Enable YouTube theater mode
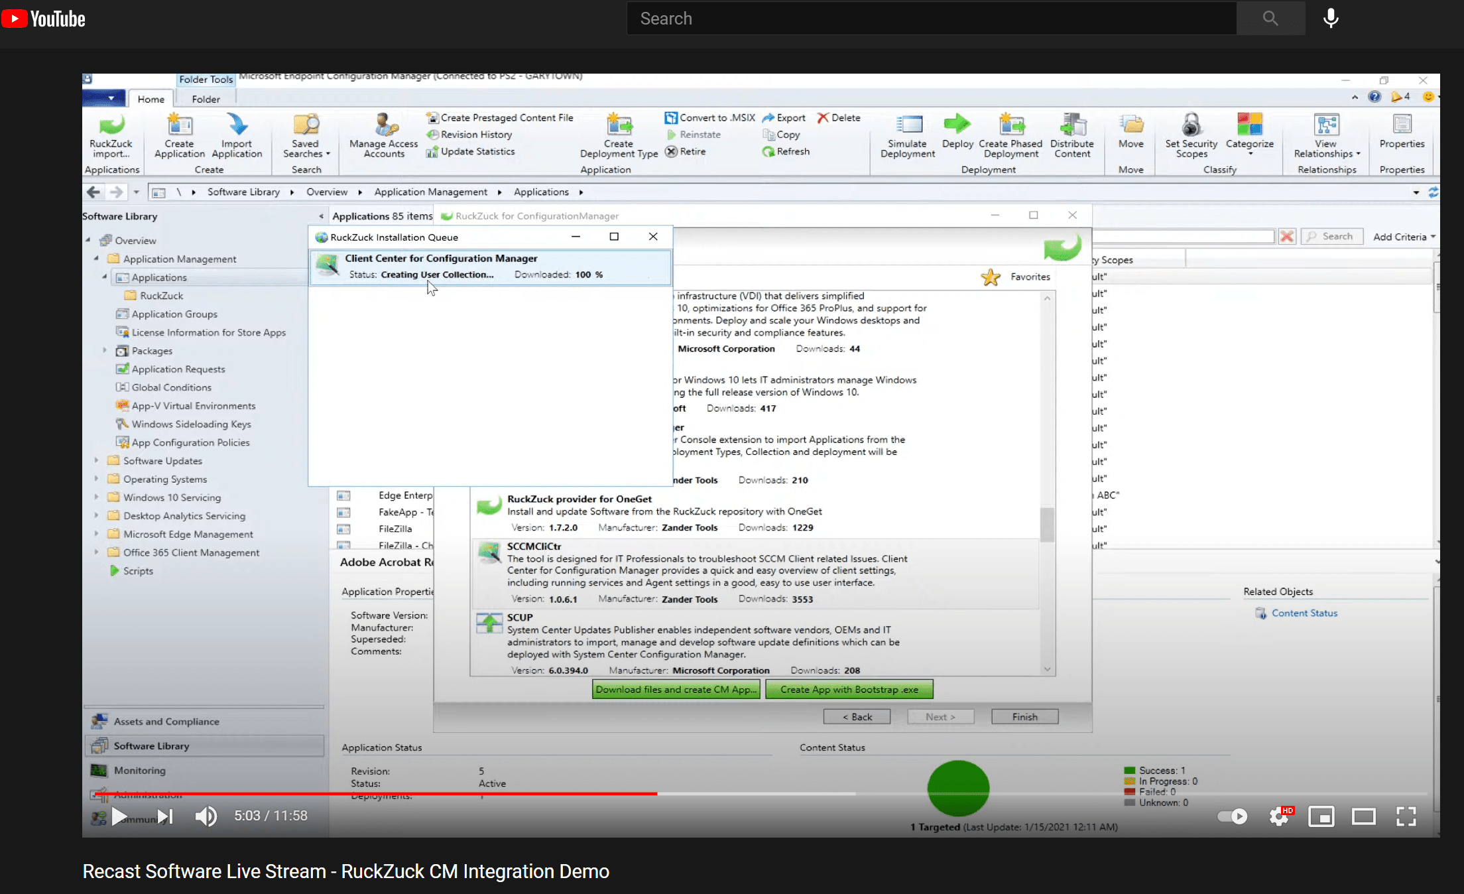This screenshot has width=1464, height=894. pyautogui.click(x=1363, y=816)
